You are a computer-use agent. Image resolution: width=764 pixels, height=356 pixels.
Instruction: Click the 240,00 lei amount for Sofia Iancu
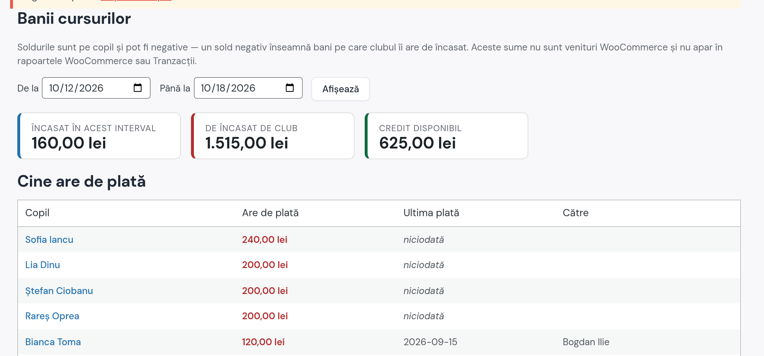point(265,240)
